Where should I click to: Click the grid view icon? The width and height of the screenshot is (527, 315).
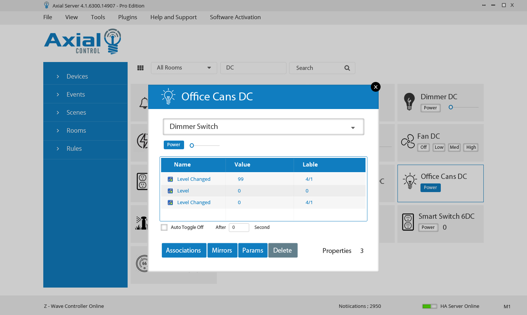coord(140,68)
